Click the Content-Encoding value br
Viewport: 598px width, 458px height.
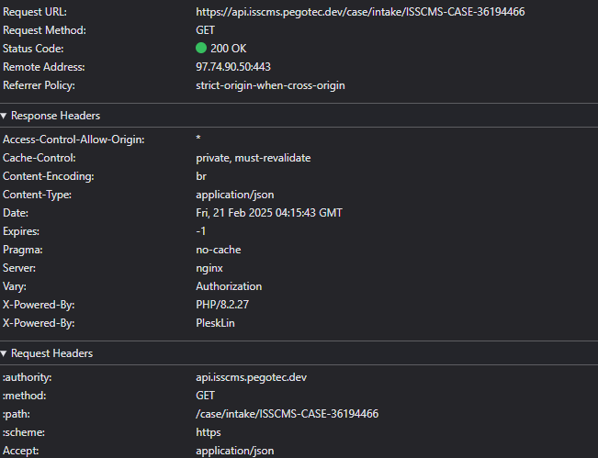coord(201,176)
